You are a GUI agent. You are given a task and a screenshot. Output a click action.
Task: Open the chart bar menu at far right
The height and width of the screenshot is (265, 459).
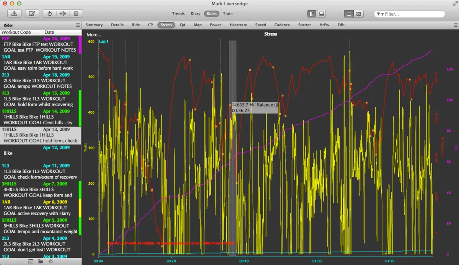(455, 25)
